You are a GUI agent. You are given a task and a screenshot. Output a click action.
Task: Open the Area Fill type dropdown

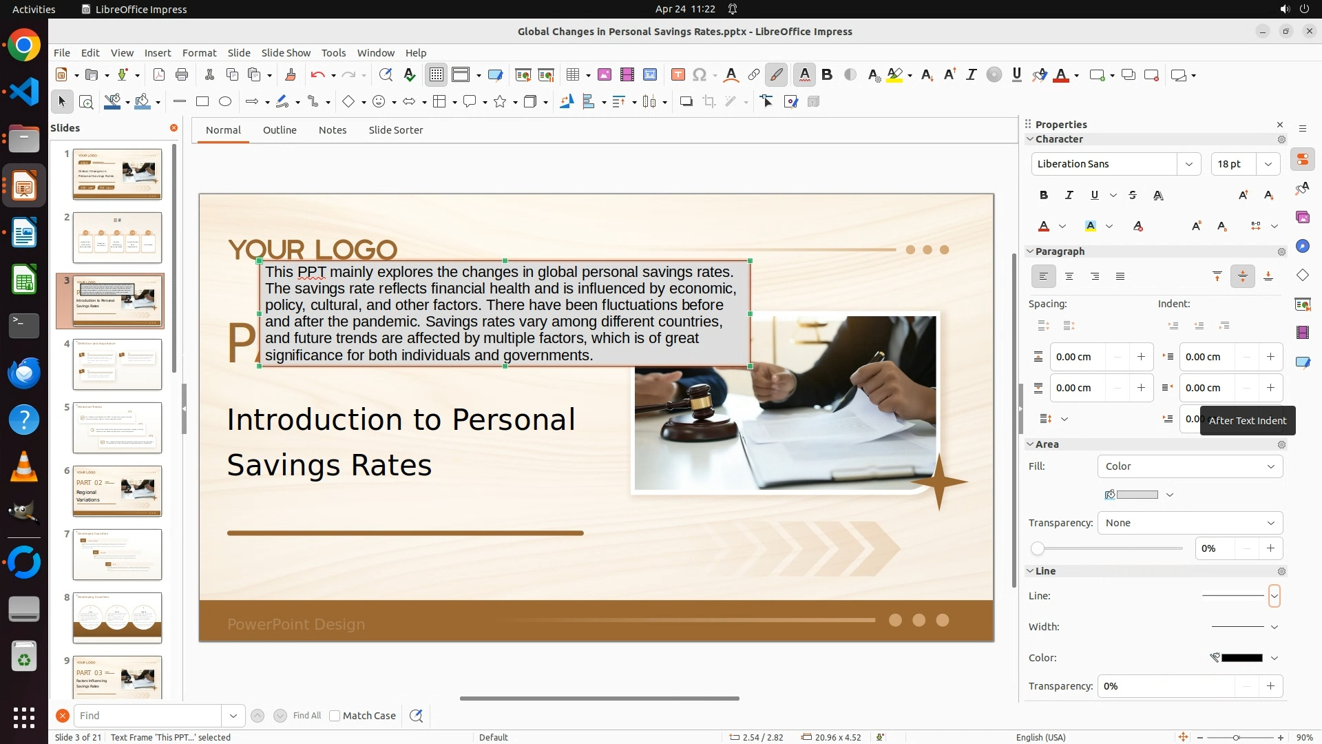coord(1190,466)
